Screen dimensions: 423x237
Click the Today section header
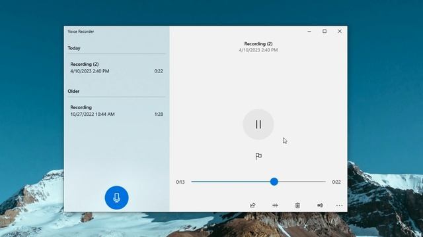74,48
